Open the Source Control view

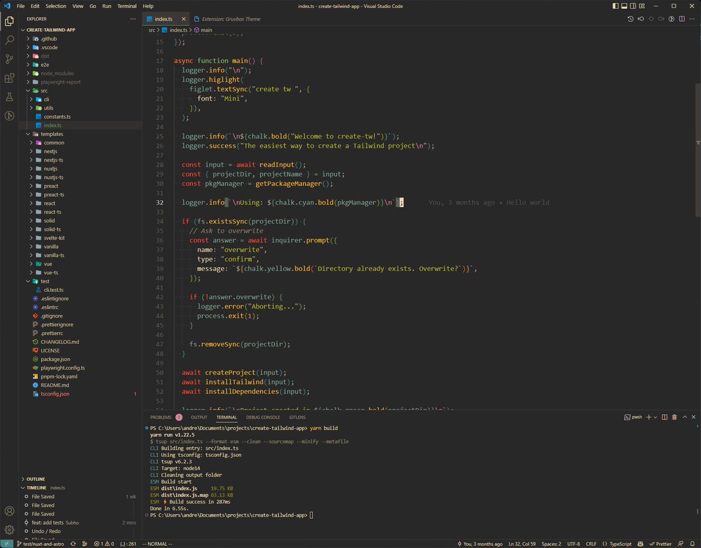(x=9, y=58)
